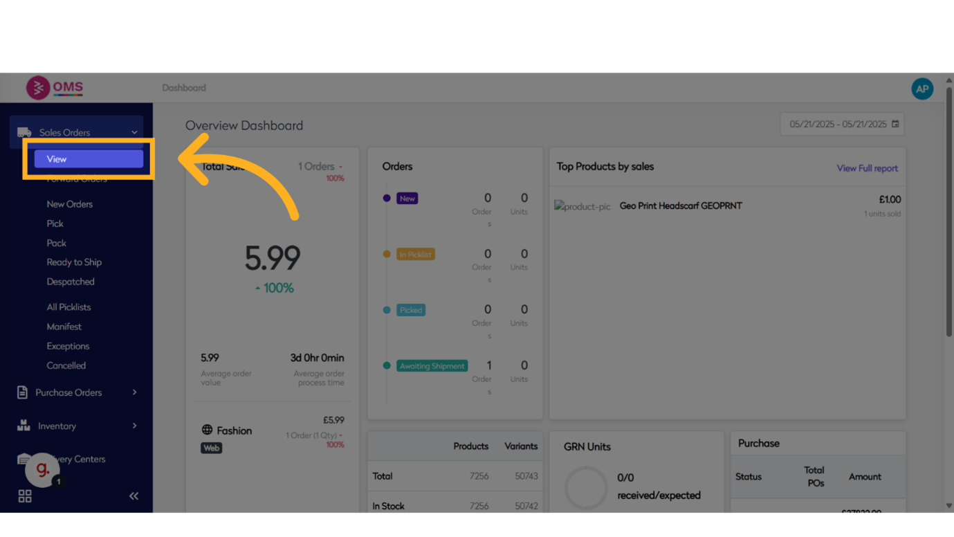Click the globe icon beside Fashion
The width and height of the screenshot is (954, 537).
(x=207, y=430)
